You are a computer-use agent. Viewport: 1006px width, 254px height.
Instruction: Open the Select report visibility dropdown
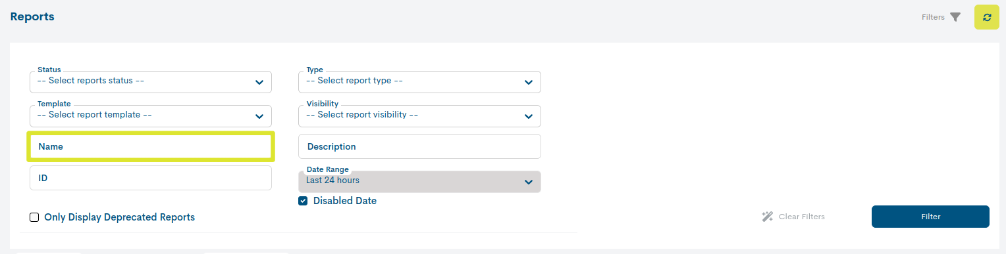coord(419,116)
